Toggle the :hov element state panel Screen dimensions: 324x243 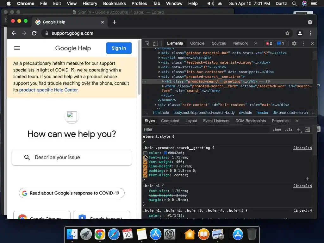277,129
